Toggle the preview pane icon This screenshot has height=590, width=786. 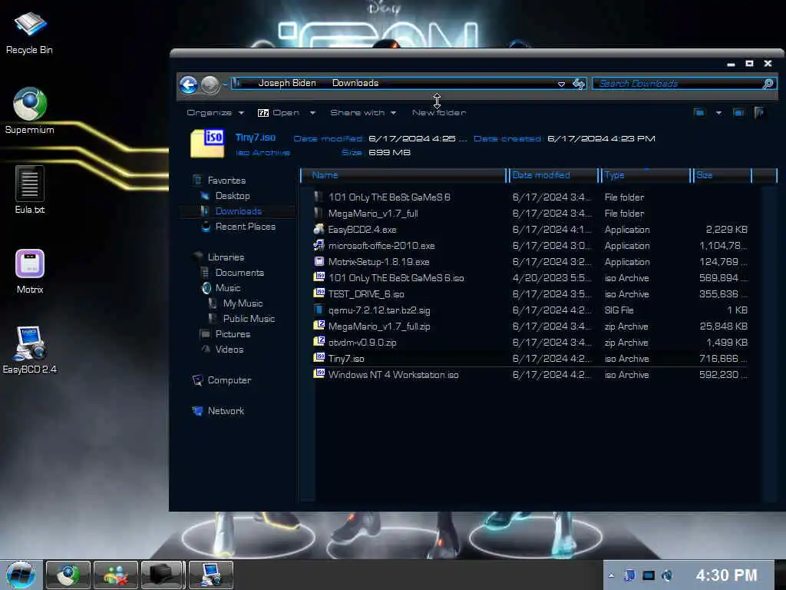tap(739, 112)
